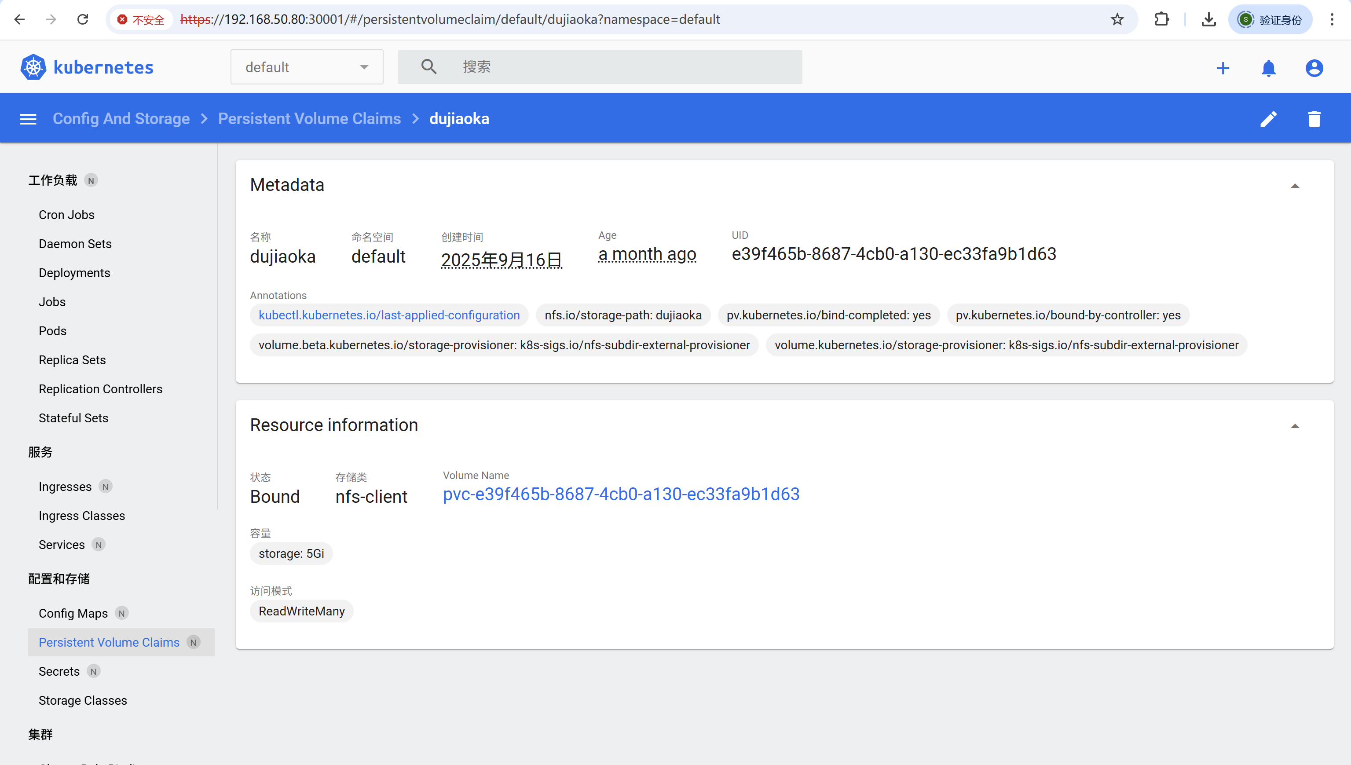The height and width of the screenshot is (765, 1351).
Task: Open the pvc-e39f465b volume name link
Action: point(621,494)
